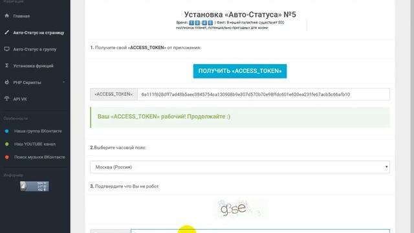Image resolution: width=414 pixels, height=233 pixels.
Task: Focus the ACCESS_TOKEN input field
Action: click(263, 94)
